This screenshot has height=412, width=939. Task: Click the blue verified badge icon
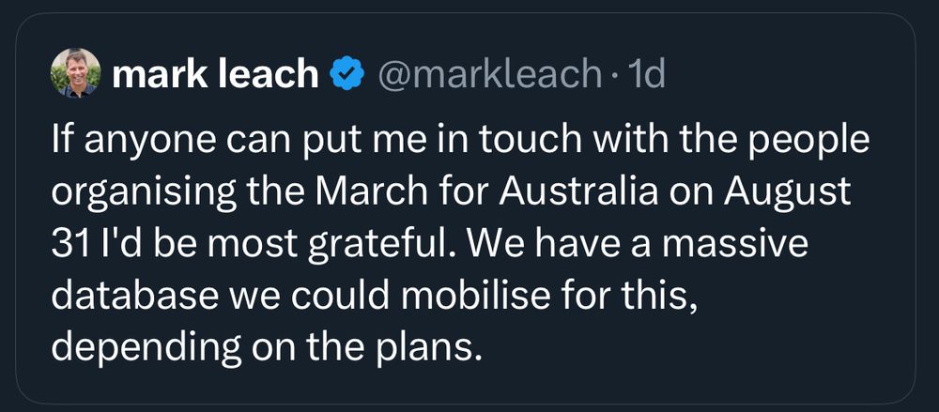pyautogui.click(x=347, y=73)
